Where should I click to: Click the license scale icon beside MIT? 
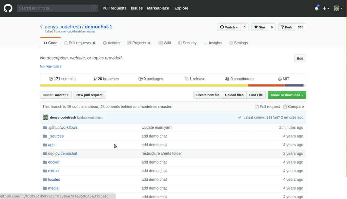tap(280, 79)
